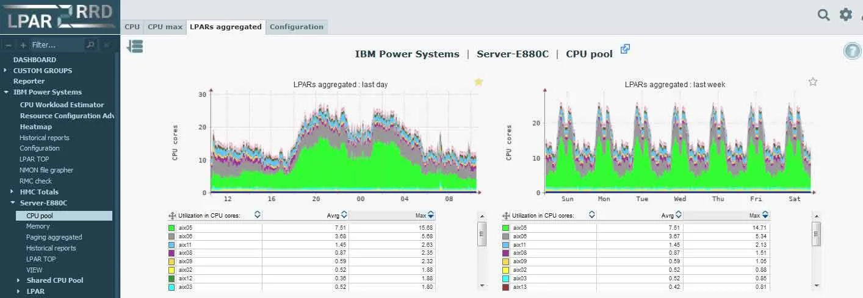
Task: Open the help question mark icon
Action: pos(852,51)
